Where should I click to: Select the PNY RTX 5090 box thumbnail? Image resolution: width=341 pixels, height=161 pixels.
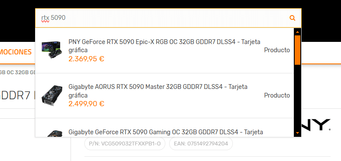coord(52,50)
